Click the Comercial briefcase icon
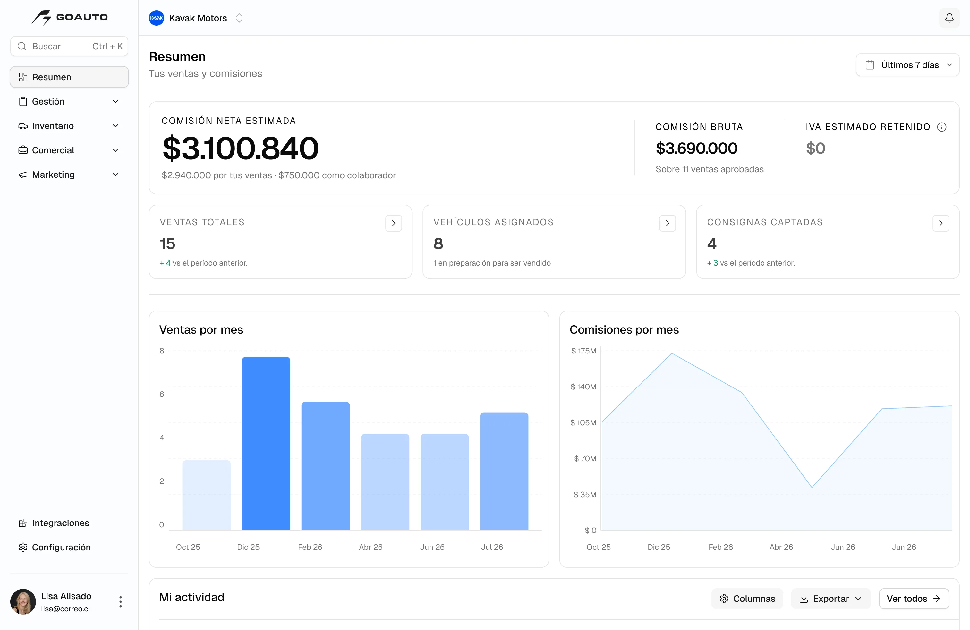 pos(23,150)
